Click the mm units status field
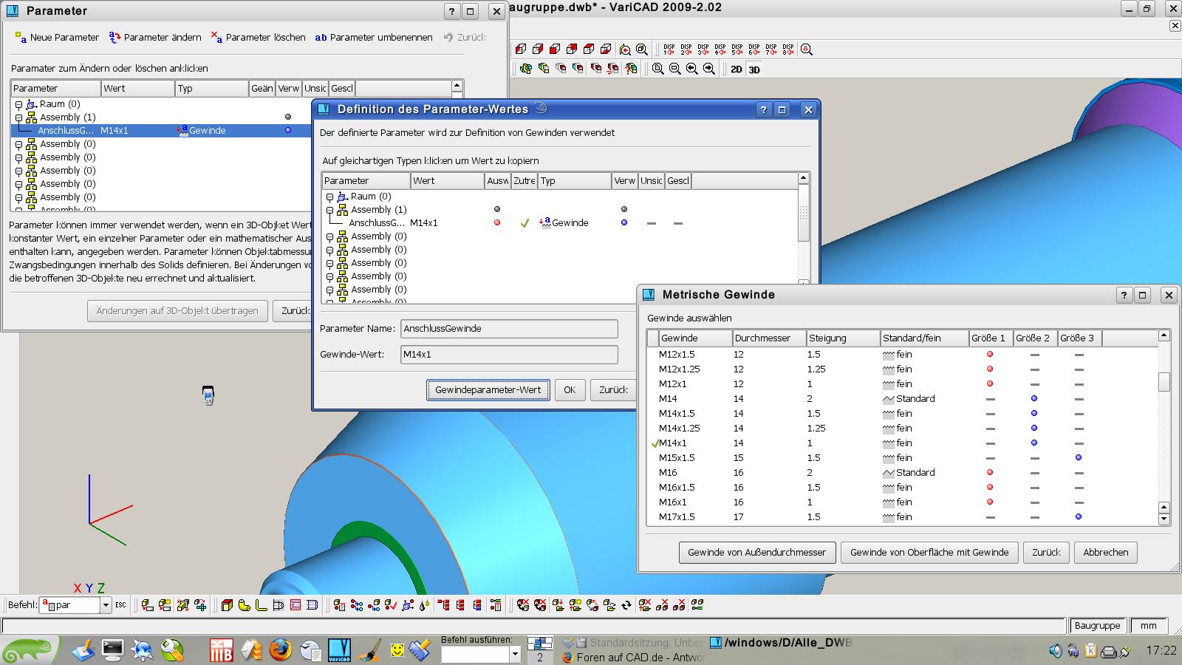This screenshot has height=665, width=1182. click(1149, 625)
